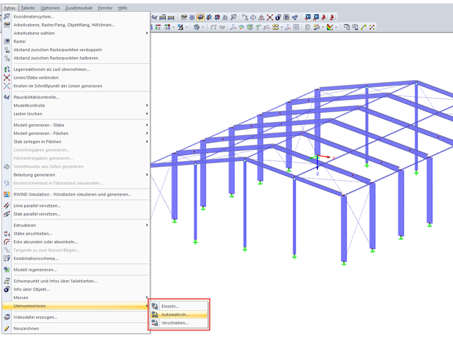Expand the Arbeitsebene wählen submenu
453x339 pixels.
76,33
